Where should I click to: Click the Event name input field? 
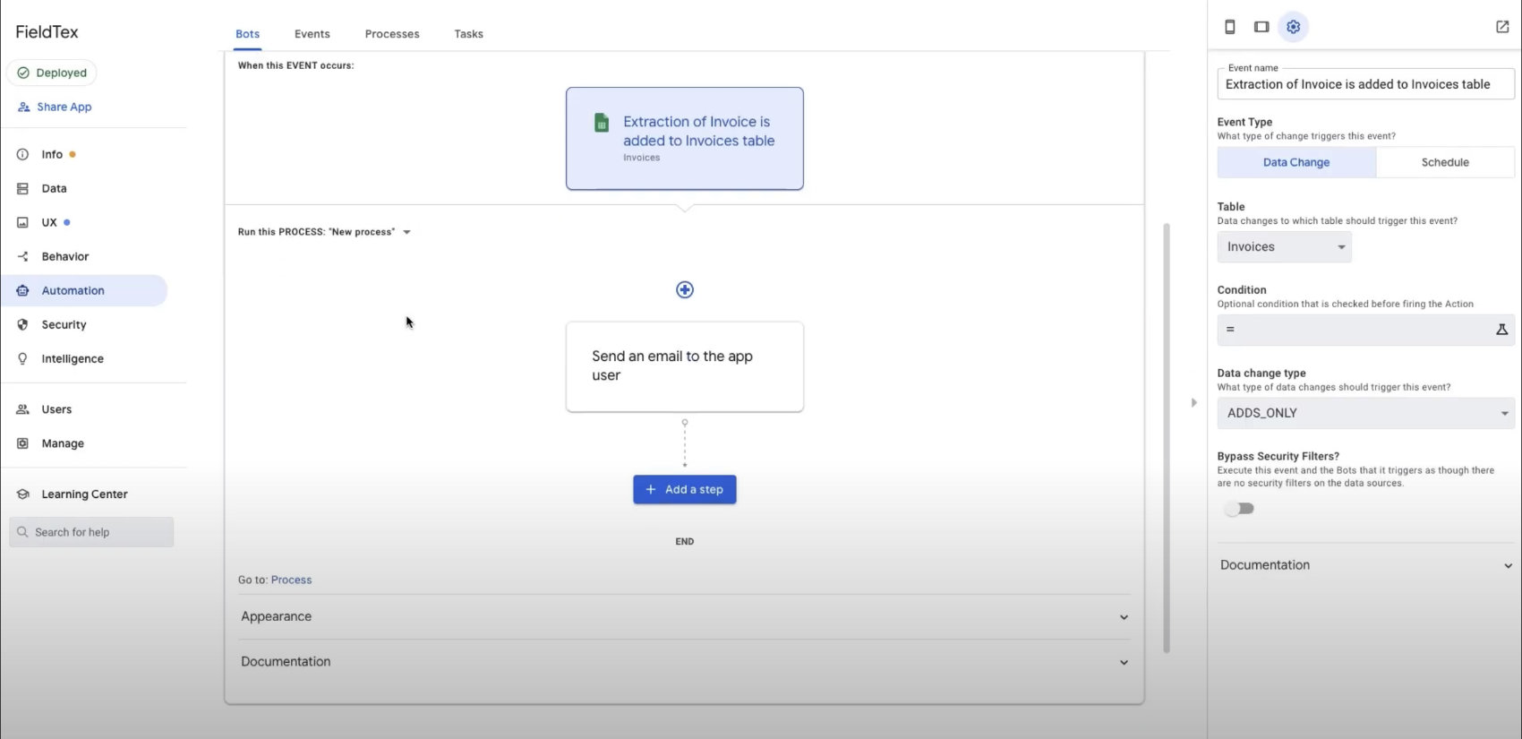click(x=1364, y=84)
